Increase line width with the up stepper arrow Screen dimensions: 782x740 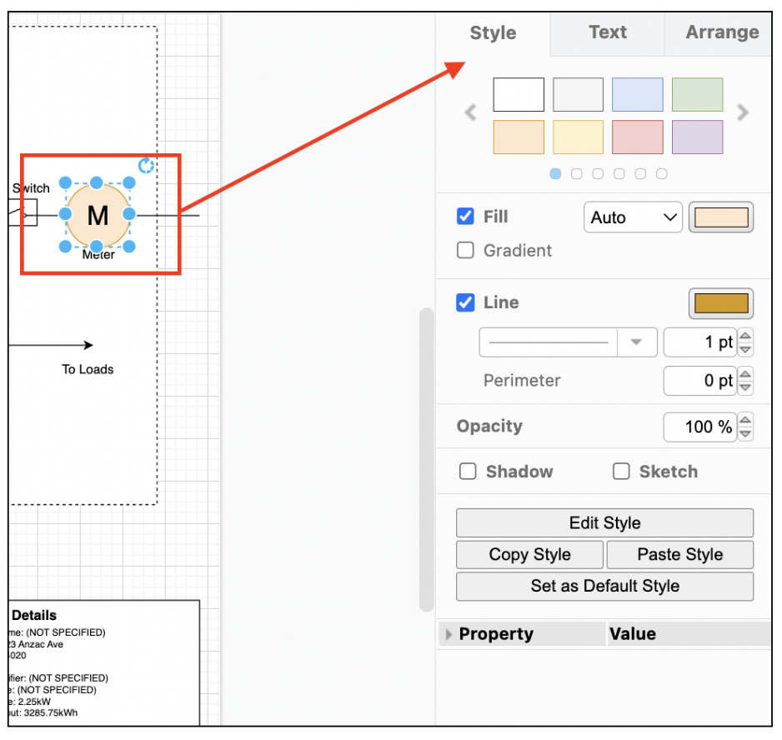point(747,337)
